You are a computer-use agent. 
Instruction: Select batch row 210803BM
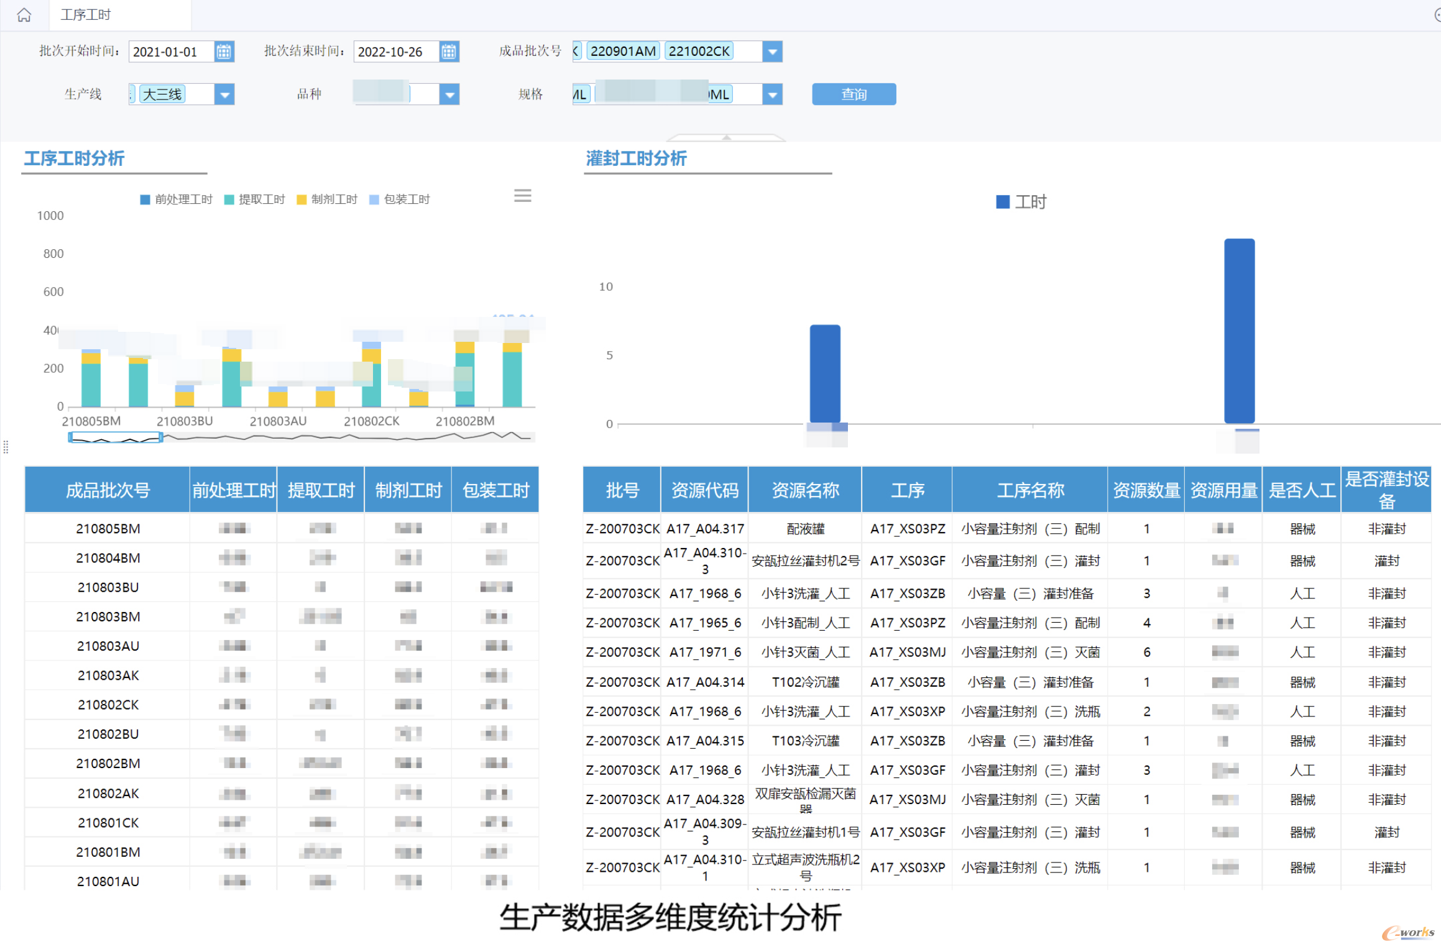coord(282,616)
